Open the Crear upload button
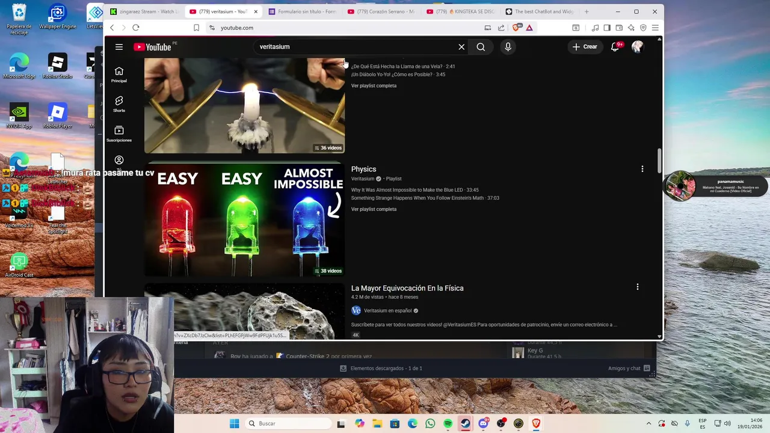The width and height of the screenshot is (770, 433). [x=585, y=47]
